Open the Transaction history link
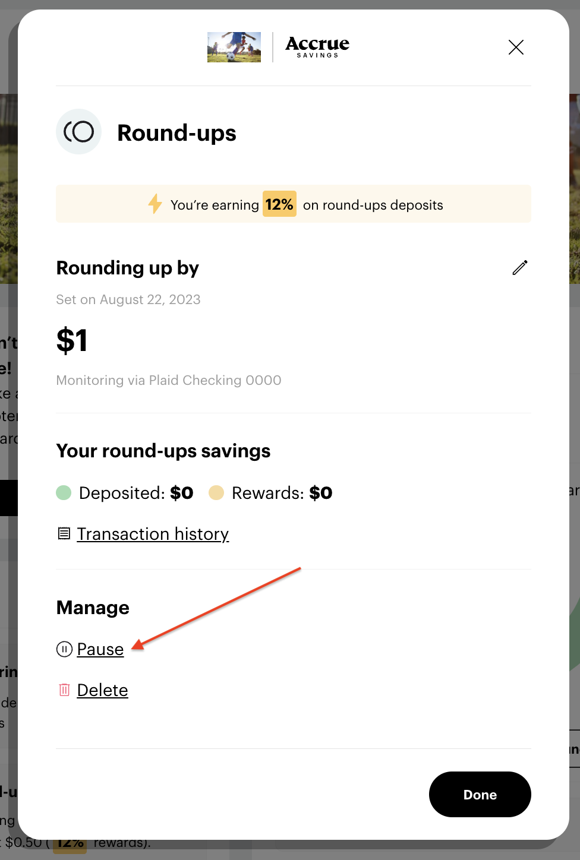The image size is (580, 860). (x=153, y=534)
